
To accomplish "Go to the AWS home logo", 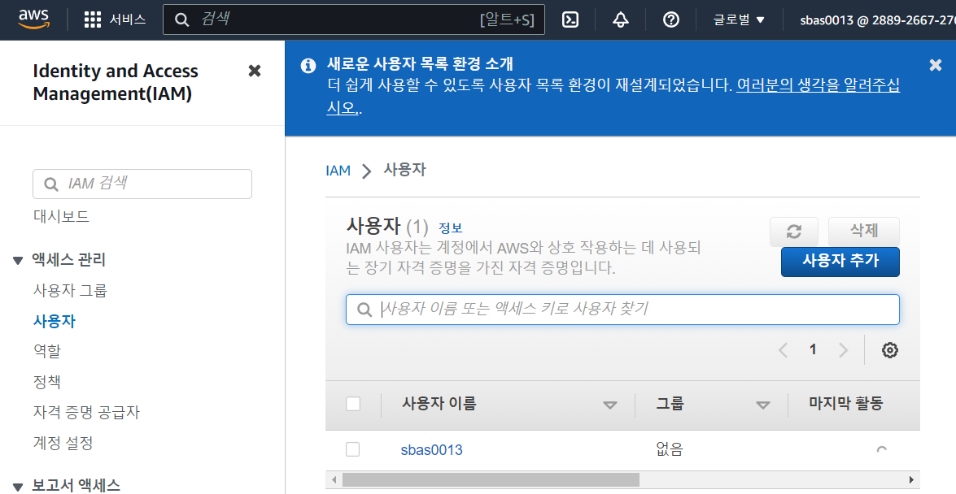I will point(33,19).
